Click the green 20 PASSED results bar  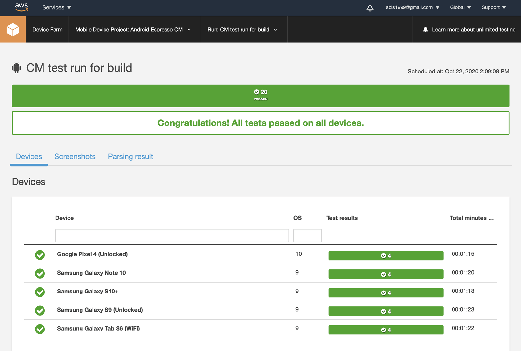tap(261, 96)
